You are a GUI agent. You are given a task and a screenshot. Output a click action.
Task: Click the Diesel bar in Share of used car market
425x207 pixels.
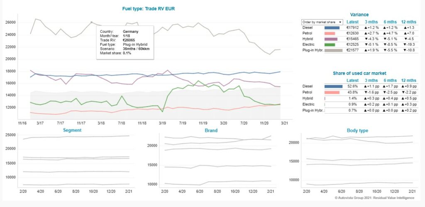pyautogui.click(x=334, y=86)
